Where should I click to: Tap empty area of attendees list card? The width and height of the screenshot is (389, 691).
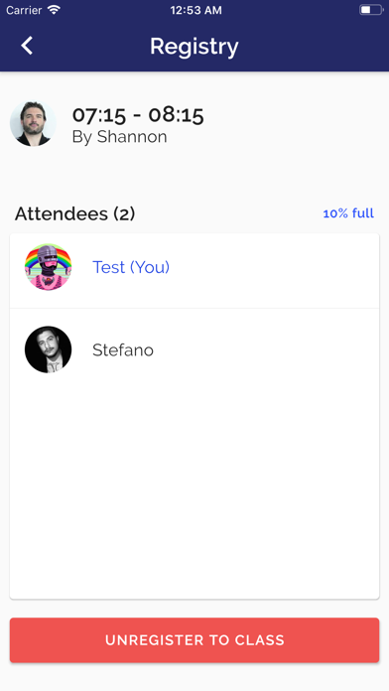pos(194,484)
